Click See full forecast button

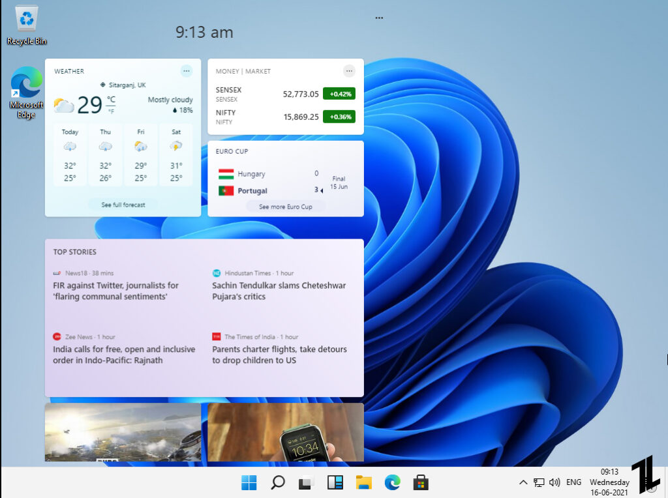[x=123, y=205]
